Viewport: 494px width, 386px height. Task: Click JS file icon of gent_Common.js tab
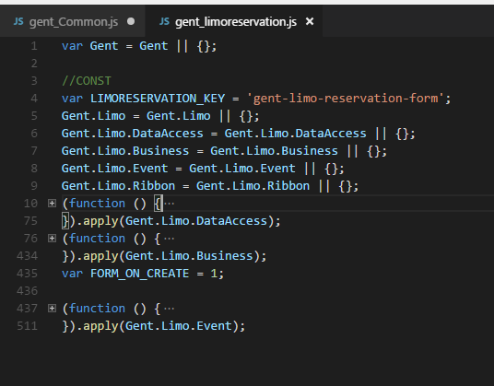click(x=18, y=21)
